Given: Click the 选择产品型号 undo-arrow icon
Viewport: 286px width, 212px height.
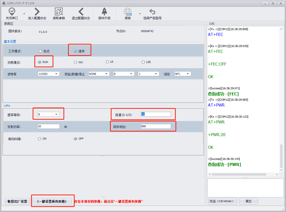Looking at the screenshot, I should click(152, 12).
